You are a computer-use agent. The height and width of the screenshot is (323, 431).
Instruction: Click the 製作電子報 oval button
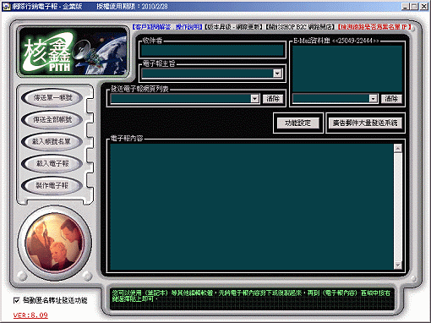click(x=52, y=186)
